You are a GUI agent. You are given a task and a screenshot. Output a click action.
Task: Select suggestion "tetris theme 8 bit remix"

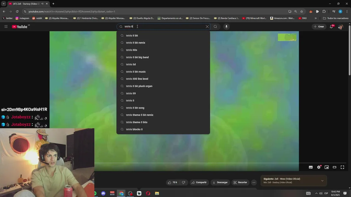pos(163,115)
